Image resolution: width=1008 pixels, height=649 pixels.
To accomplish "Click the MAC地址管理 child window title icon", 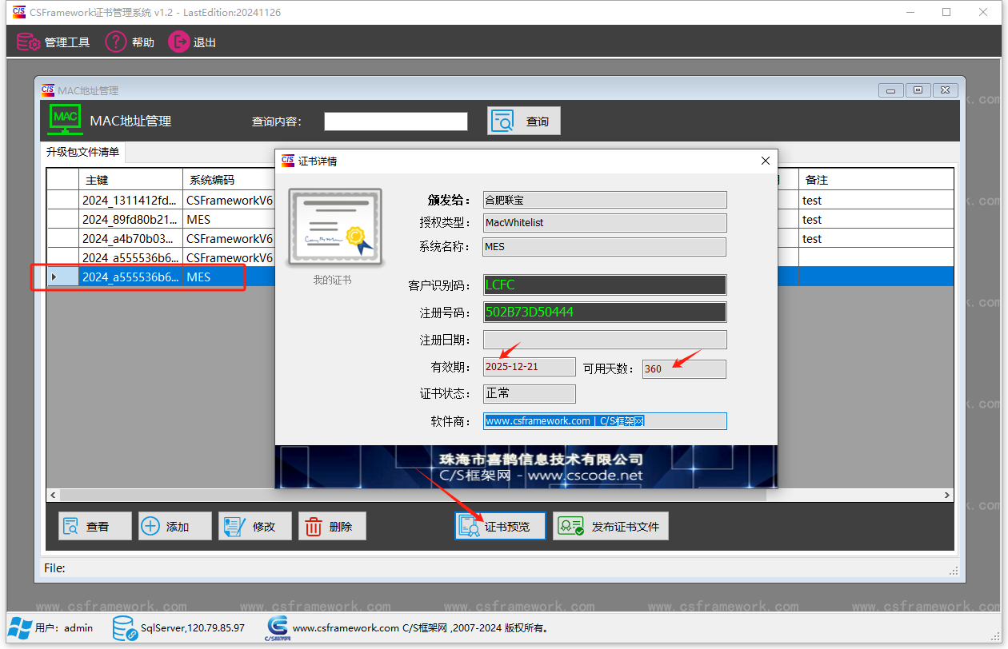I will tap(48, 90).
